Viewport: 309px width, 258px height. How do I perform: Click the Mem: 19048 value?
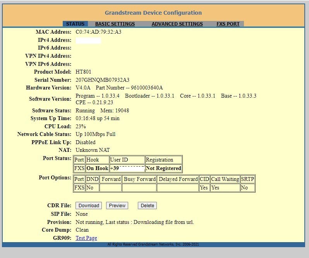tap(115, 110)
